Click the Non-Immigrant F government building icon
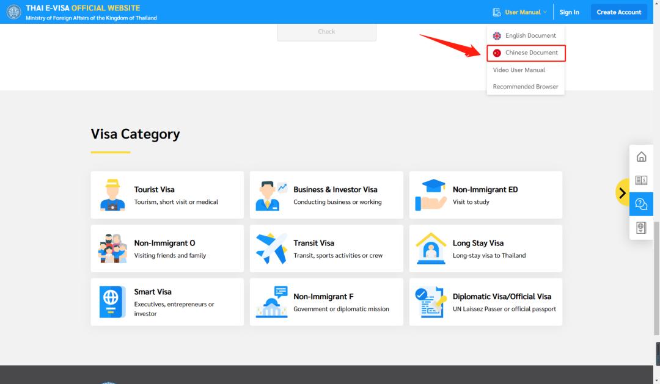Viewport: 660px width, 384px height. [x=271, y=302]
